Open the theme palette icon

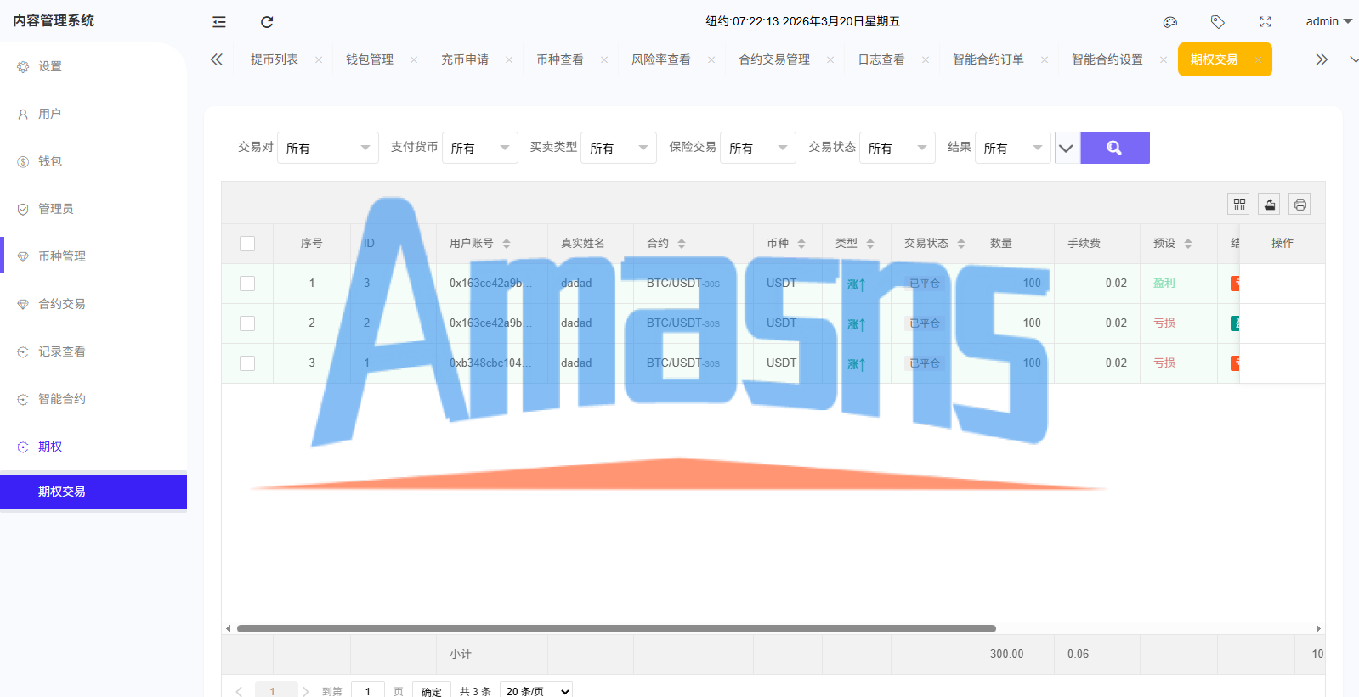click(x=1170, y=22)
